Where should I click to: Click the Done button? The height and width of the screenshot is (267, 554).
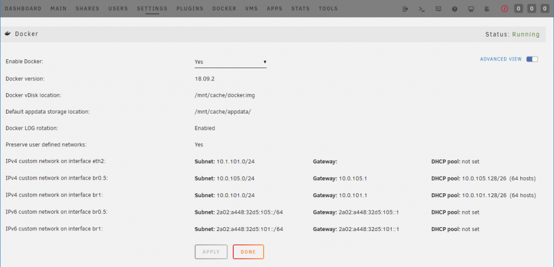(248, 252)
